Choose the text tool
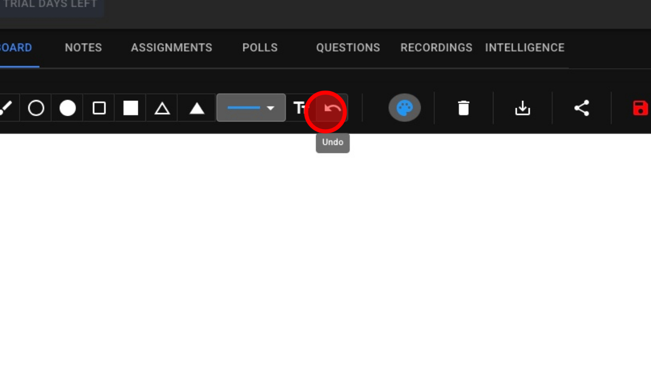 pyautogui.click(x=300, y=108)
